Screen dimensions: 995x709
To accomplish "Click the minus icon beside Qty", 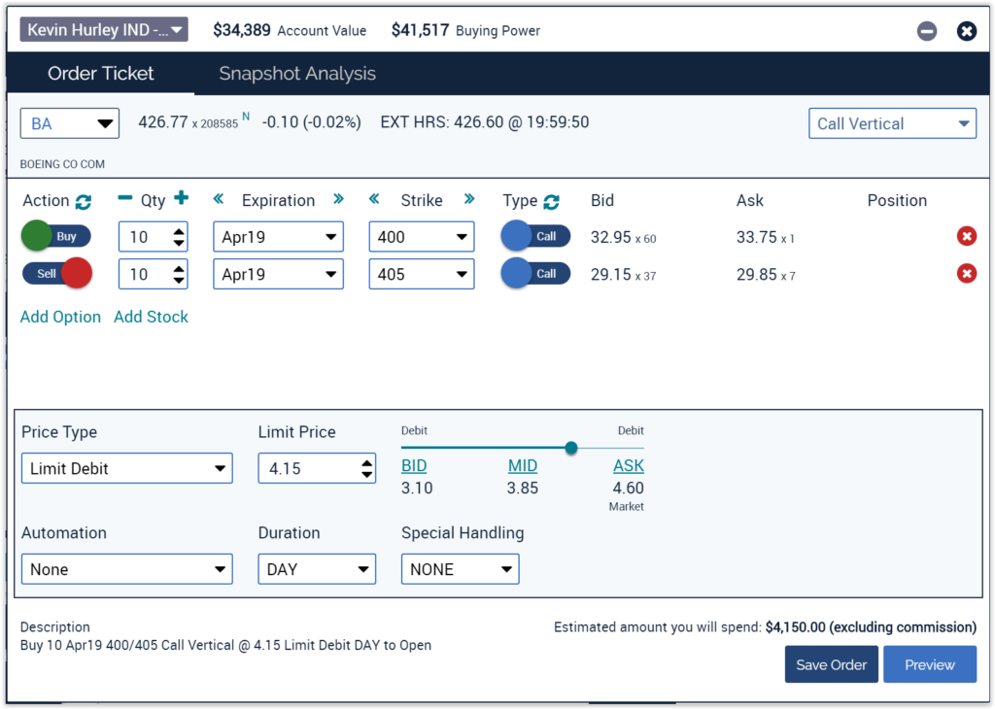I will pos(125,199).
